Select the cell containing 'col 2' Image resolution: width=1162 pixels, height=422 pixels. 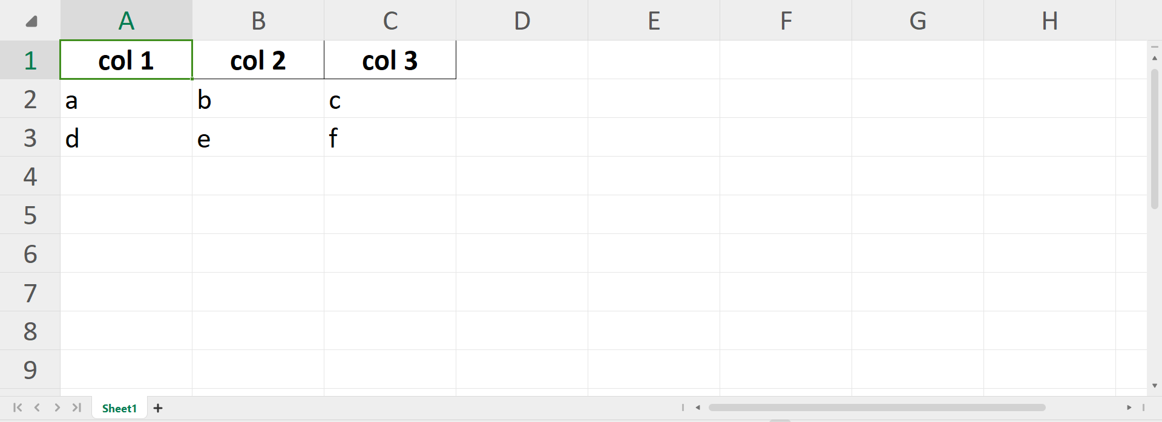[258, 60]
